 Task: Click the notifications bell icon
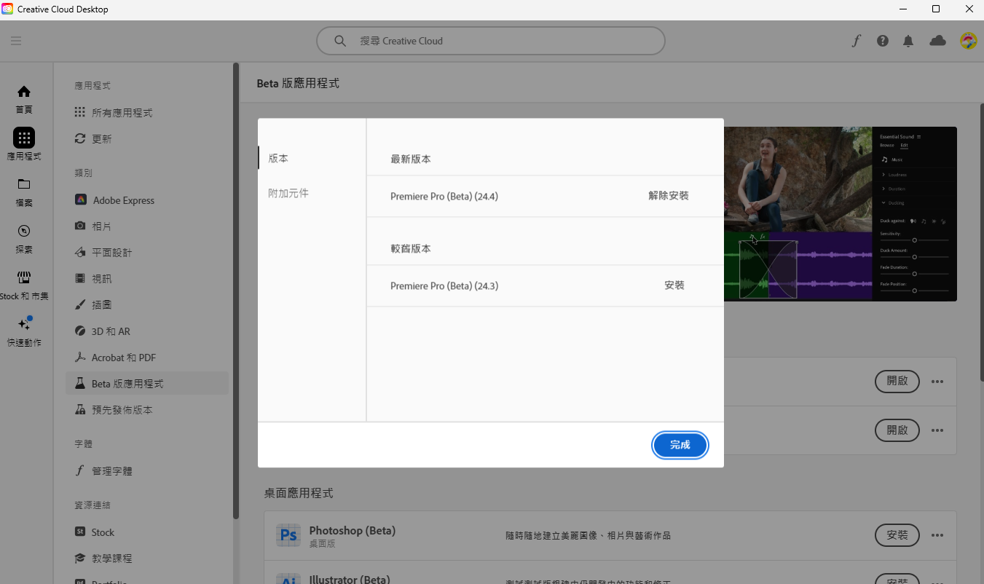point(908,41)
